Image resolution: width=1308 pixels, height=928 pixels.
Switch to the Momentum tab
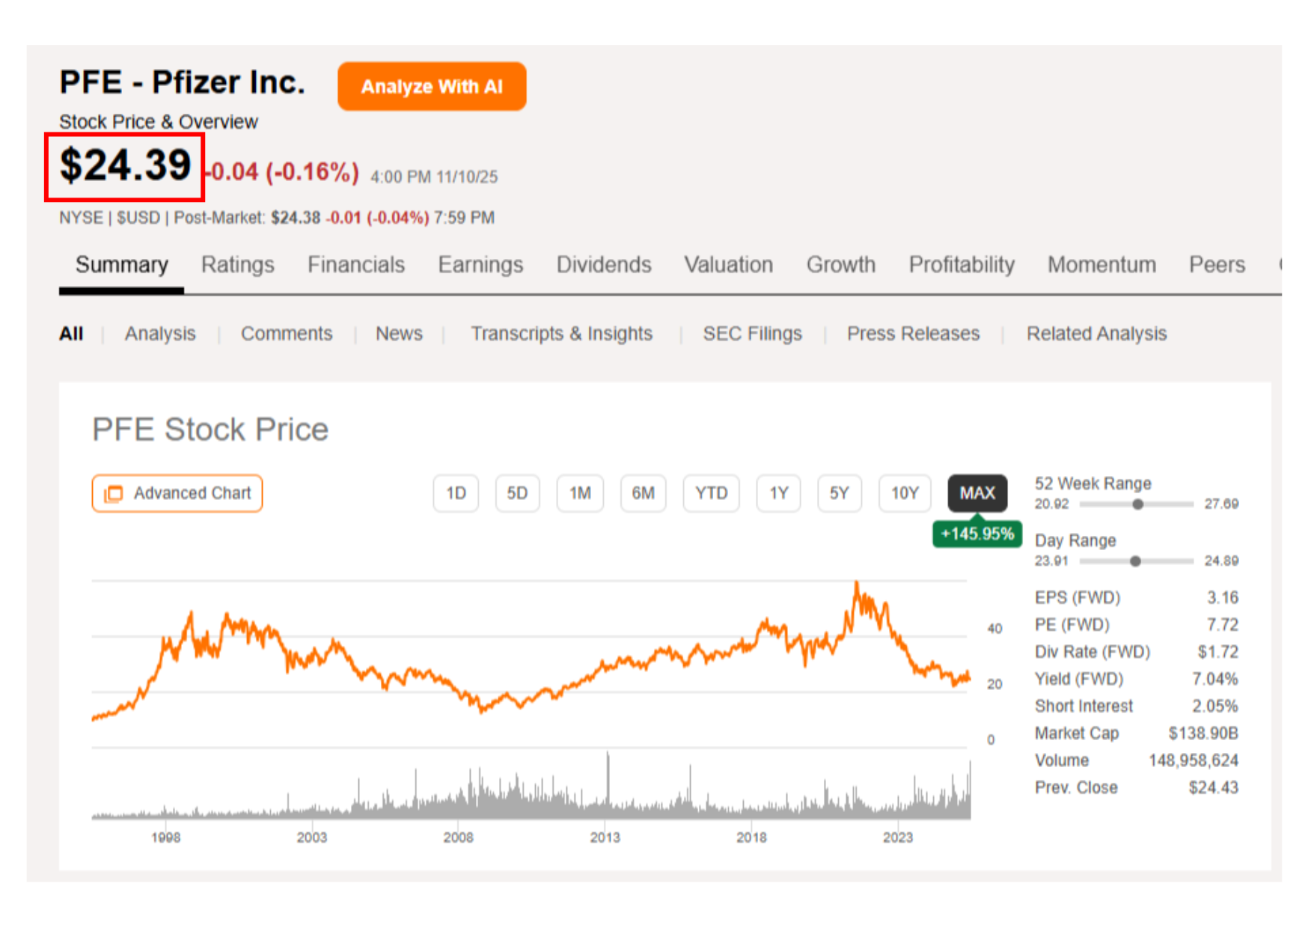(x=1101, y=265)
